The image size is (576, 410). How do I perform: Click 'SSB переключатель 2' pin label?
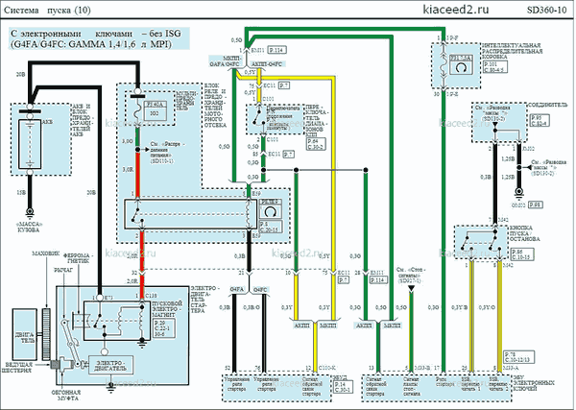pyautogui.click(x=498, y=384)
